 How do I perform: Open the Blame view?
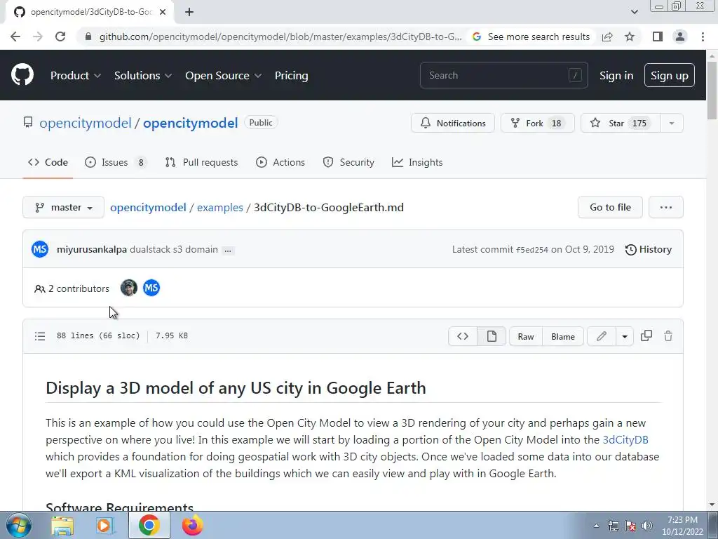tap(563, 336)
